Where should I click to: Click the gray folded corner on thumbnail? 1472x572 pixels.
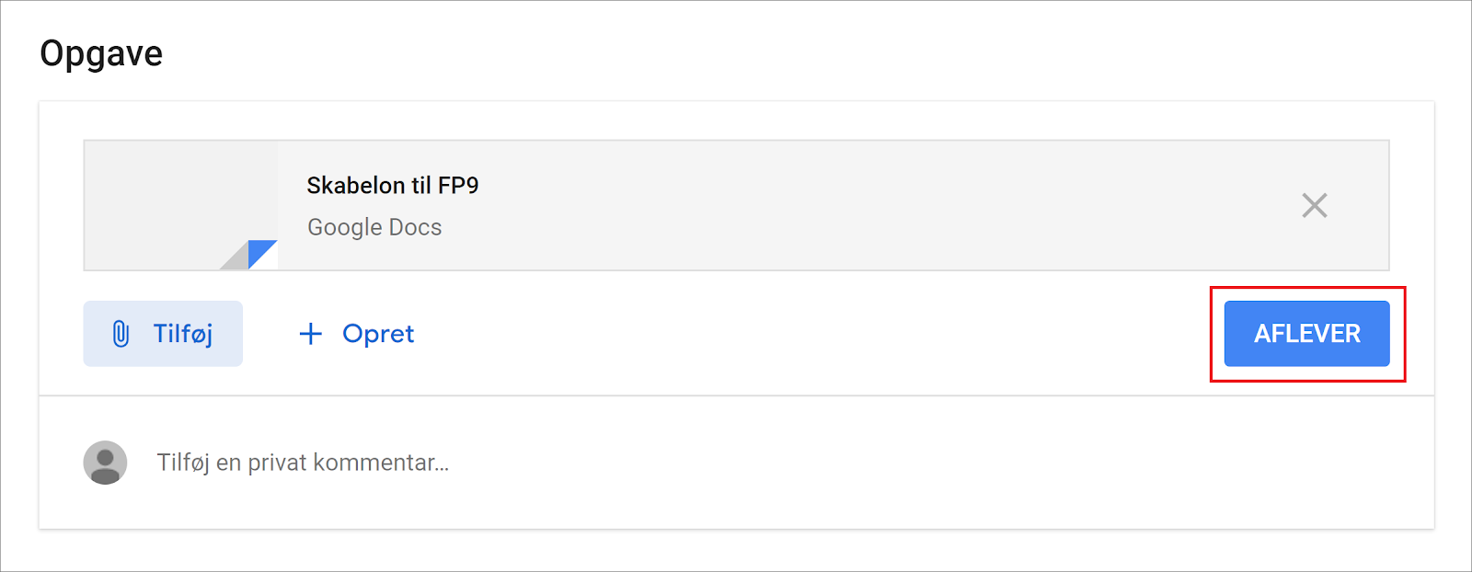(x=236, y=257)
